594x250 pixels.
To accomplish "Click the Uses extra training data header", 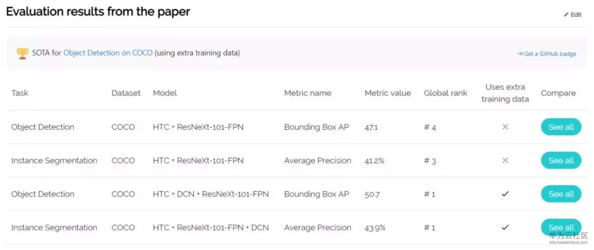I will (505, 93).
